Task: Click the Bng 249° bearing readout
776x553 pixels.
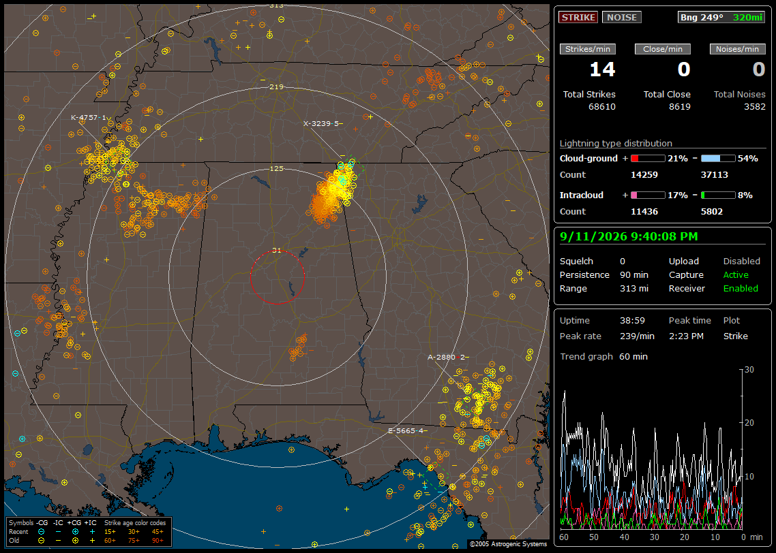Action: coord(701,17)
